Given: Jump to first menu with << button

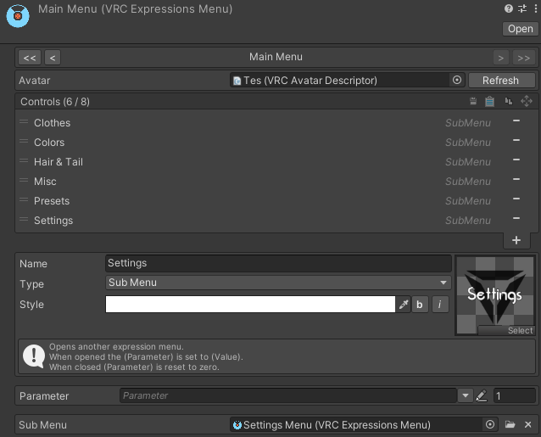Looking at the screenshot, I should coord(30,58).
